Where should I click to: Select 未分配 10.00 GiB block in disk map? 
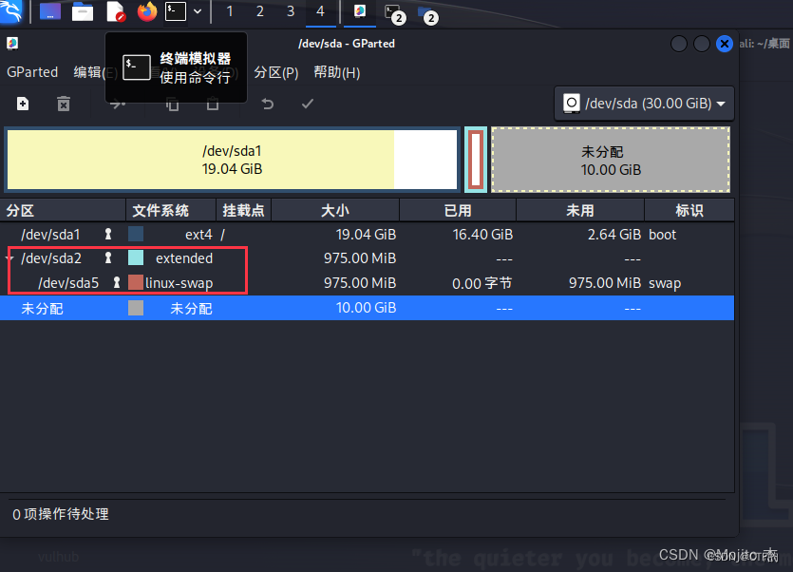[x=611, y=160]
